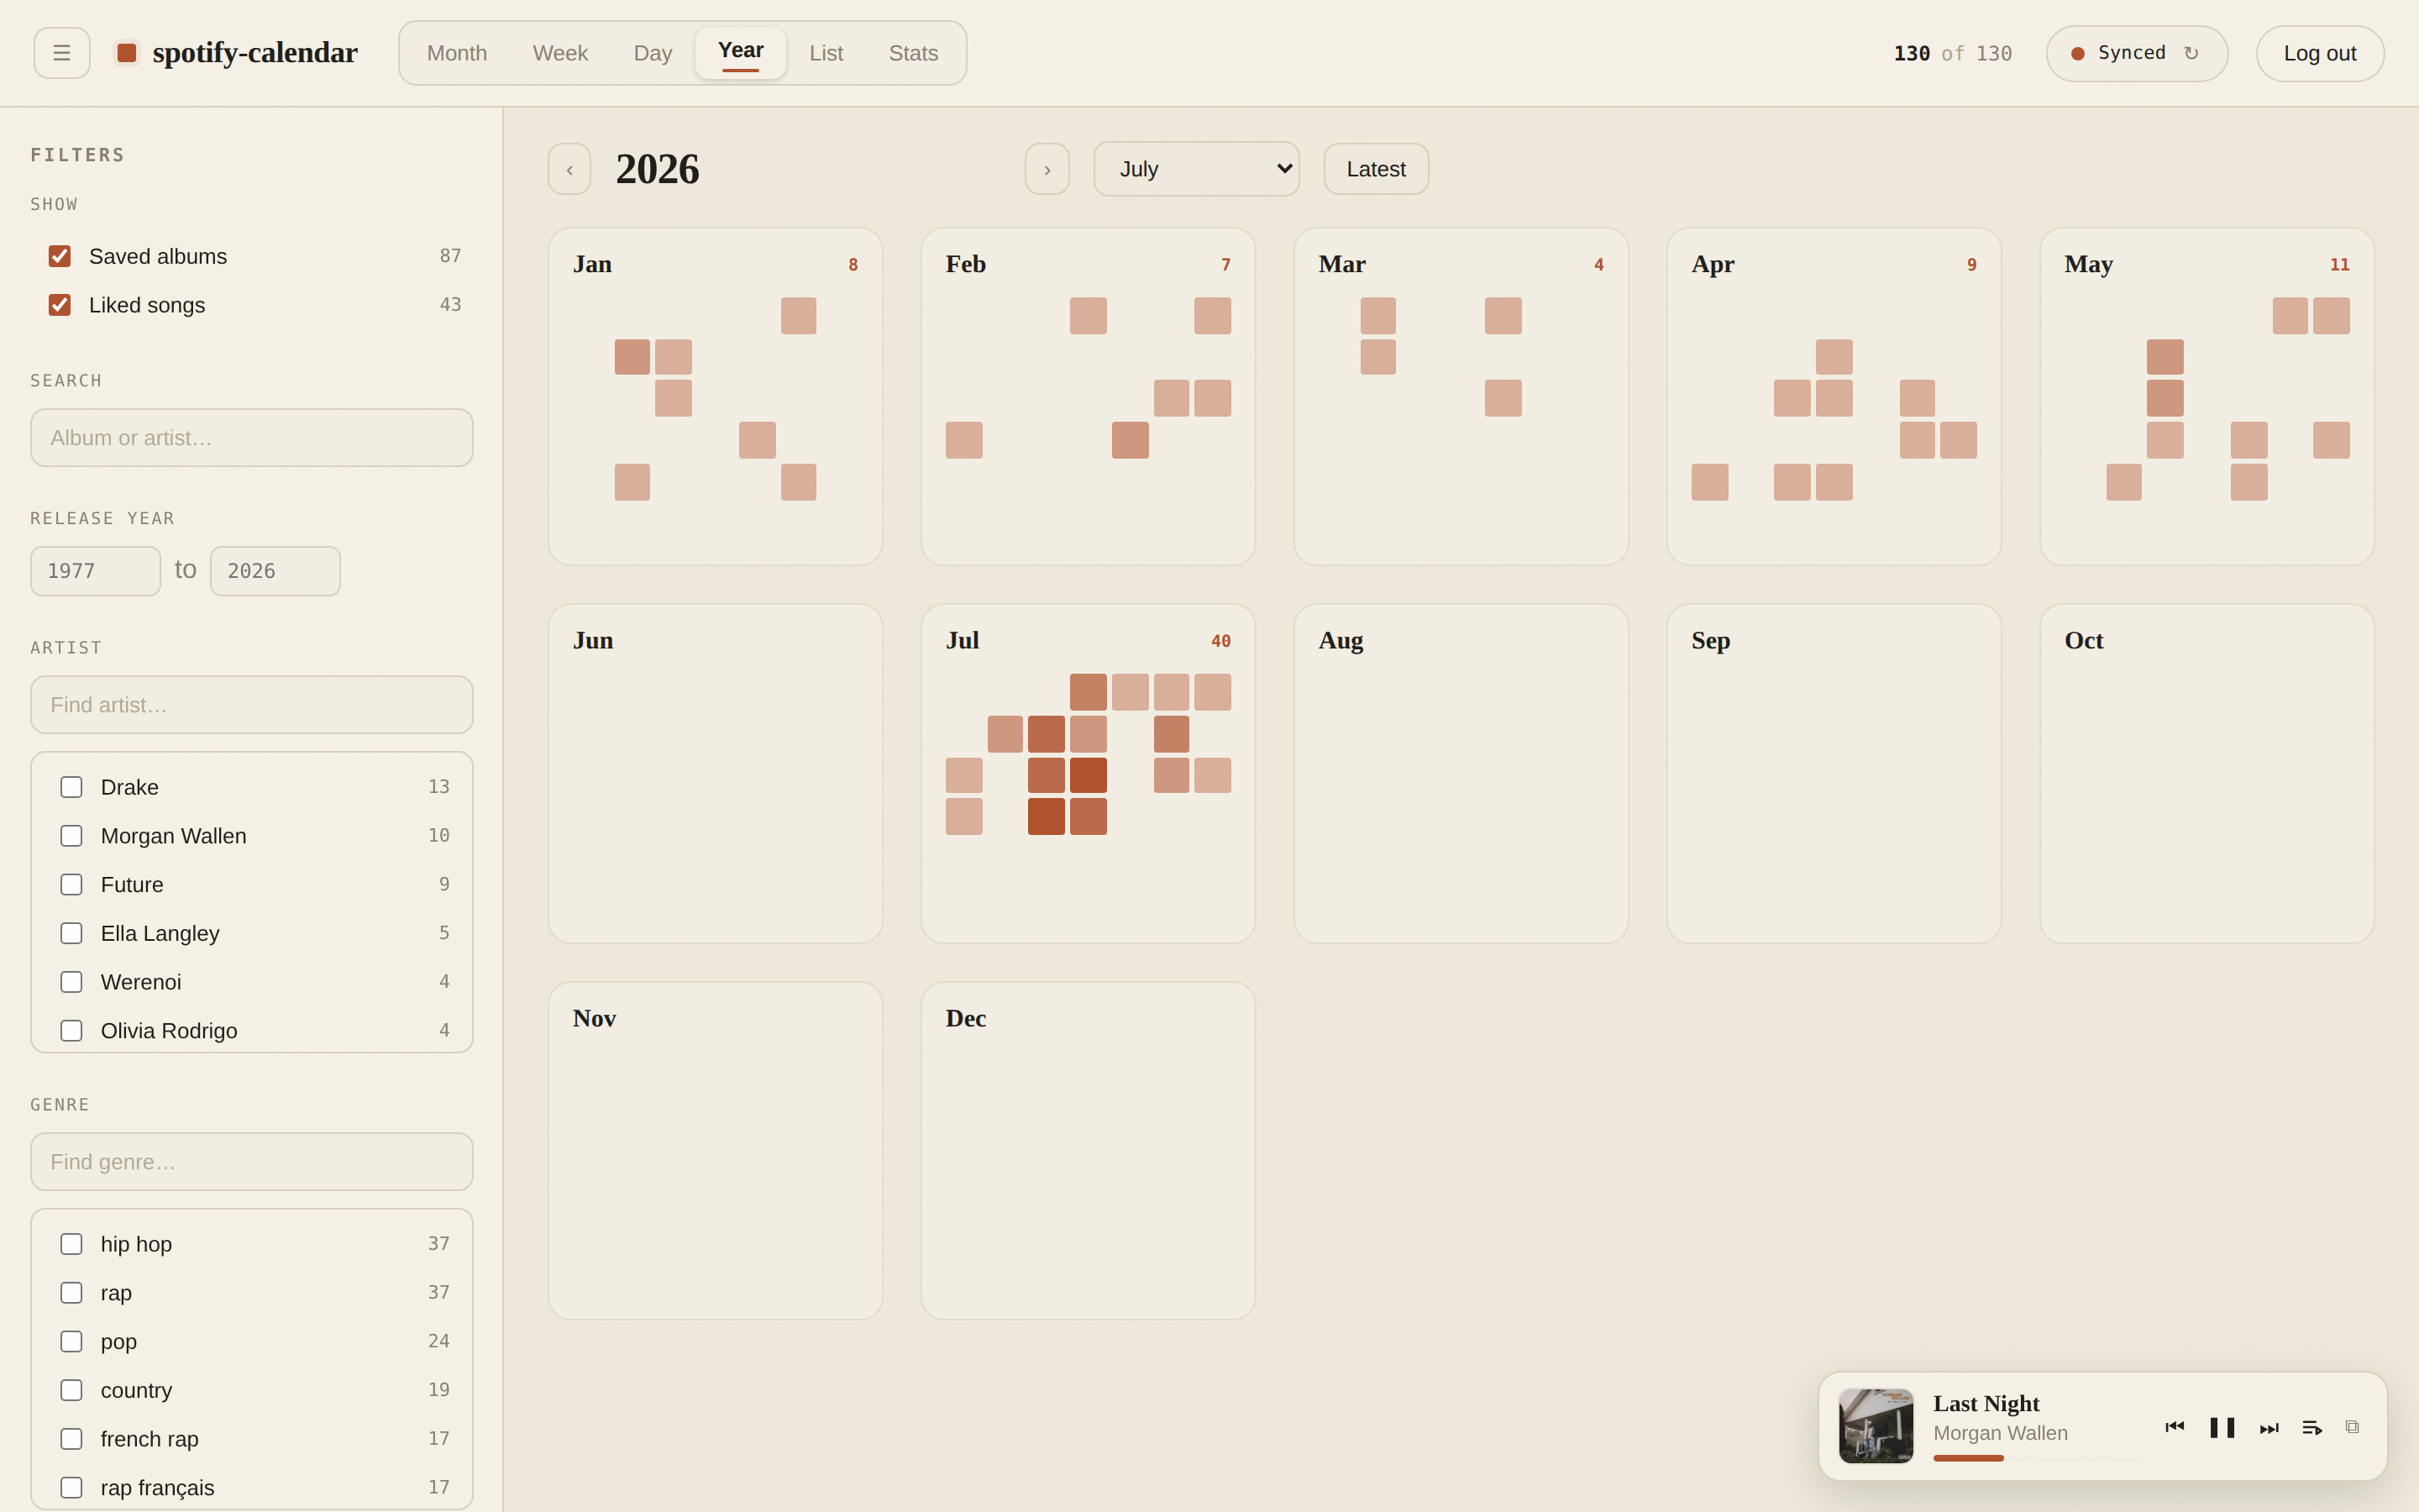Open the Sep month card title

[1710, 641]
